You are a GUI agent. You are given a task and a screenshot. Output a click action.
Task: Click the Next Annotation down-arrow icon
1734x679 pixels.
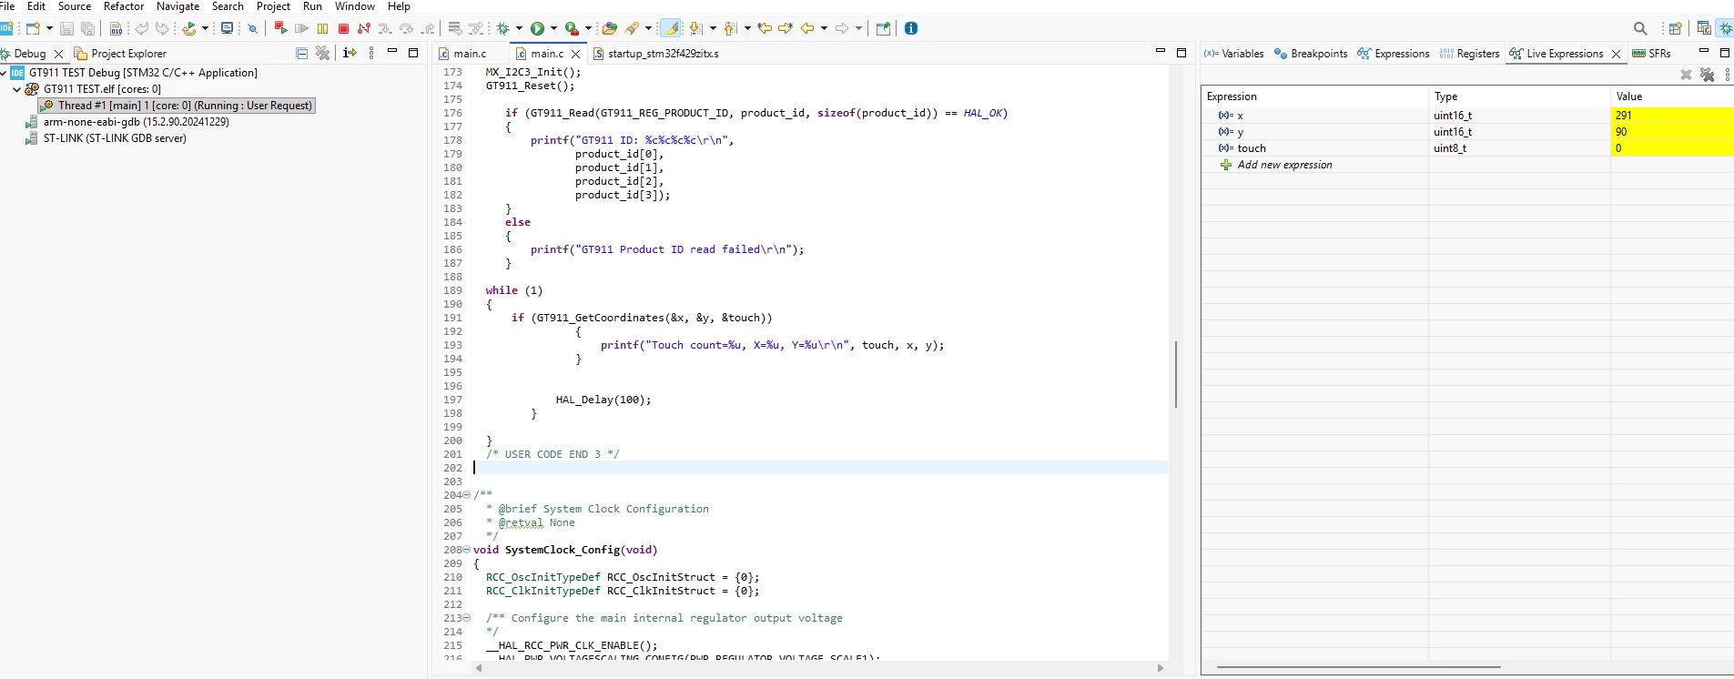[x=695, y=28]
